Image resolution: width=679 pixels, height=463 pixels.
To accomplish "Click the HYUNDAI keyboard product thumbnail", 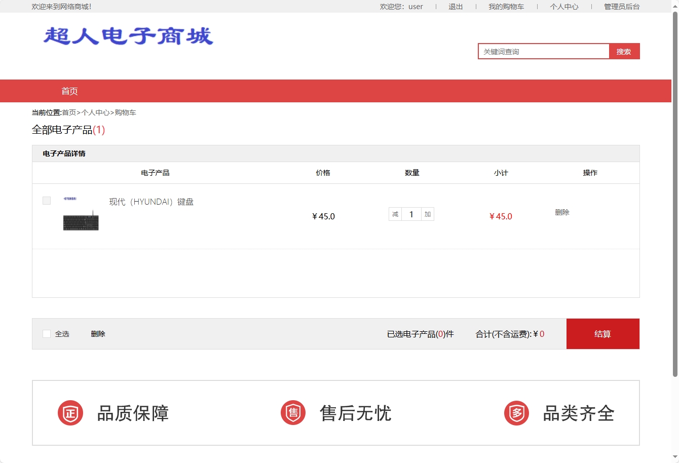I will (x=81, y=221).
